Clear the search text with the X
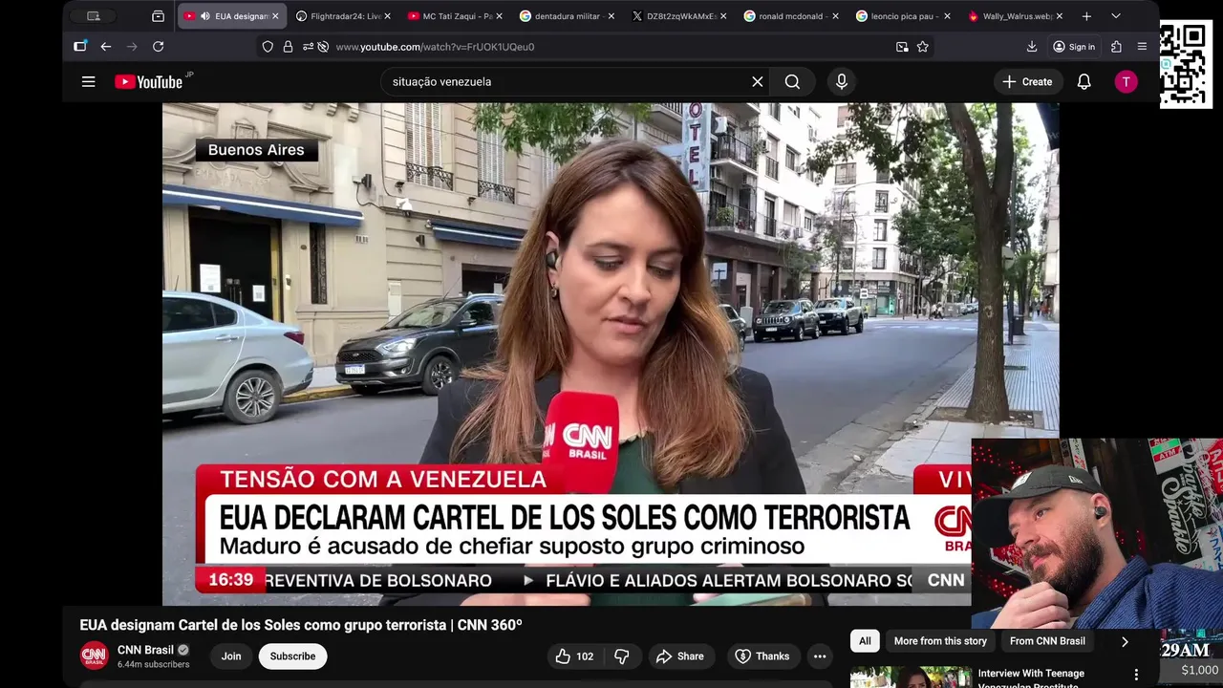The height and width of the screenshot is (688, 1223). click(758, 82)
